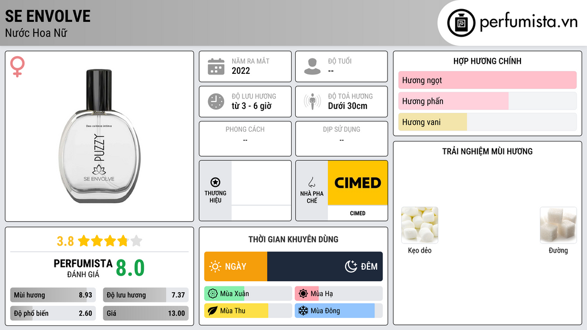
Task: Click the Thời gian khuyên dùng heading
Action: [293, 239]
